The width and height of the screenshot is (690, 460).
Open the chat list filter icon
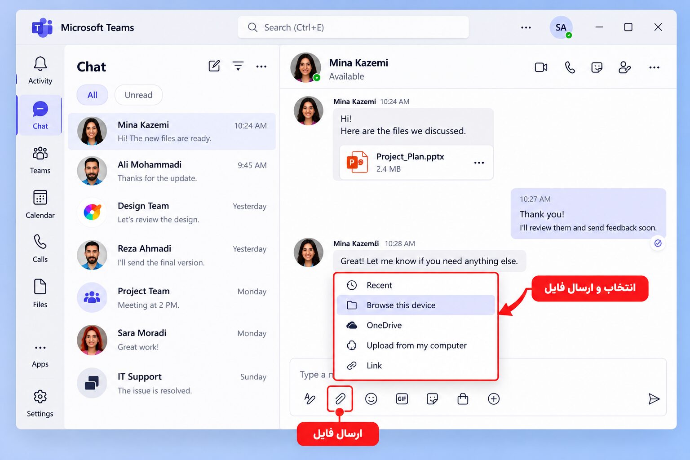click(x=238, y=66)
